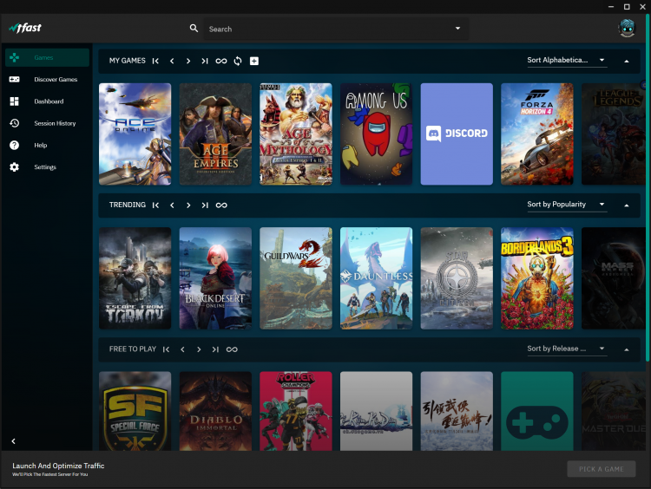Go to next page of My Games
651x489 pixels.
[188, 61]
